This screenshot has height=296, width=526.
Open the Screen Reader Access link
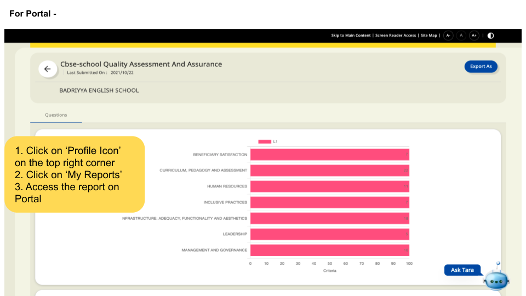(396, 36)
